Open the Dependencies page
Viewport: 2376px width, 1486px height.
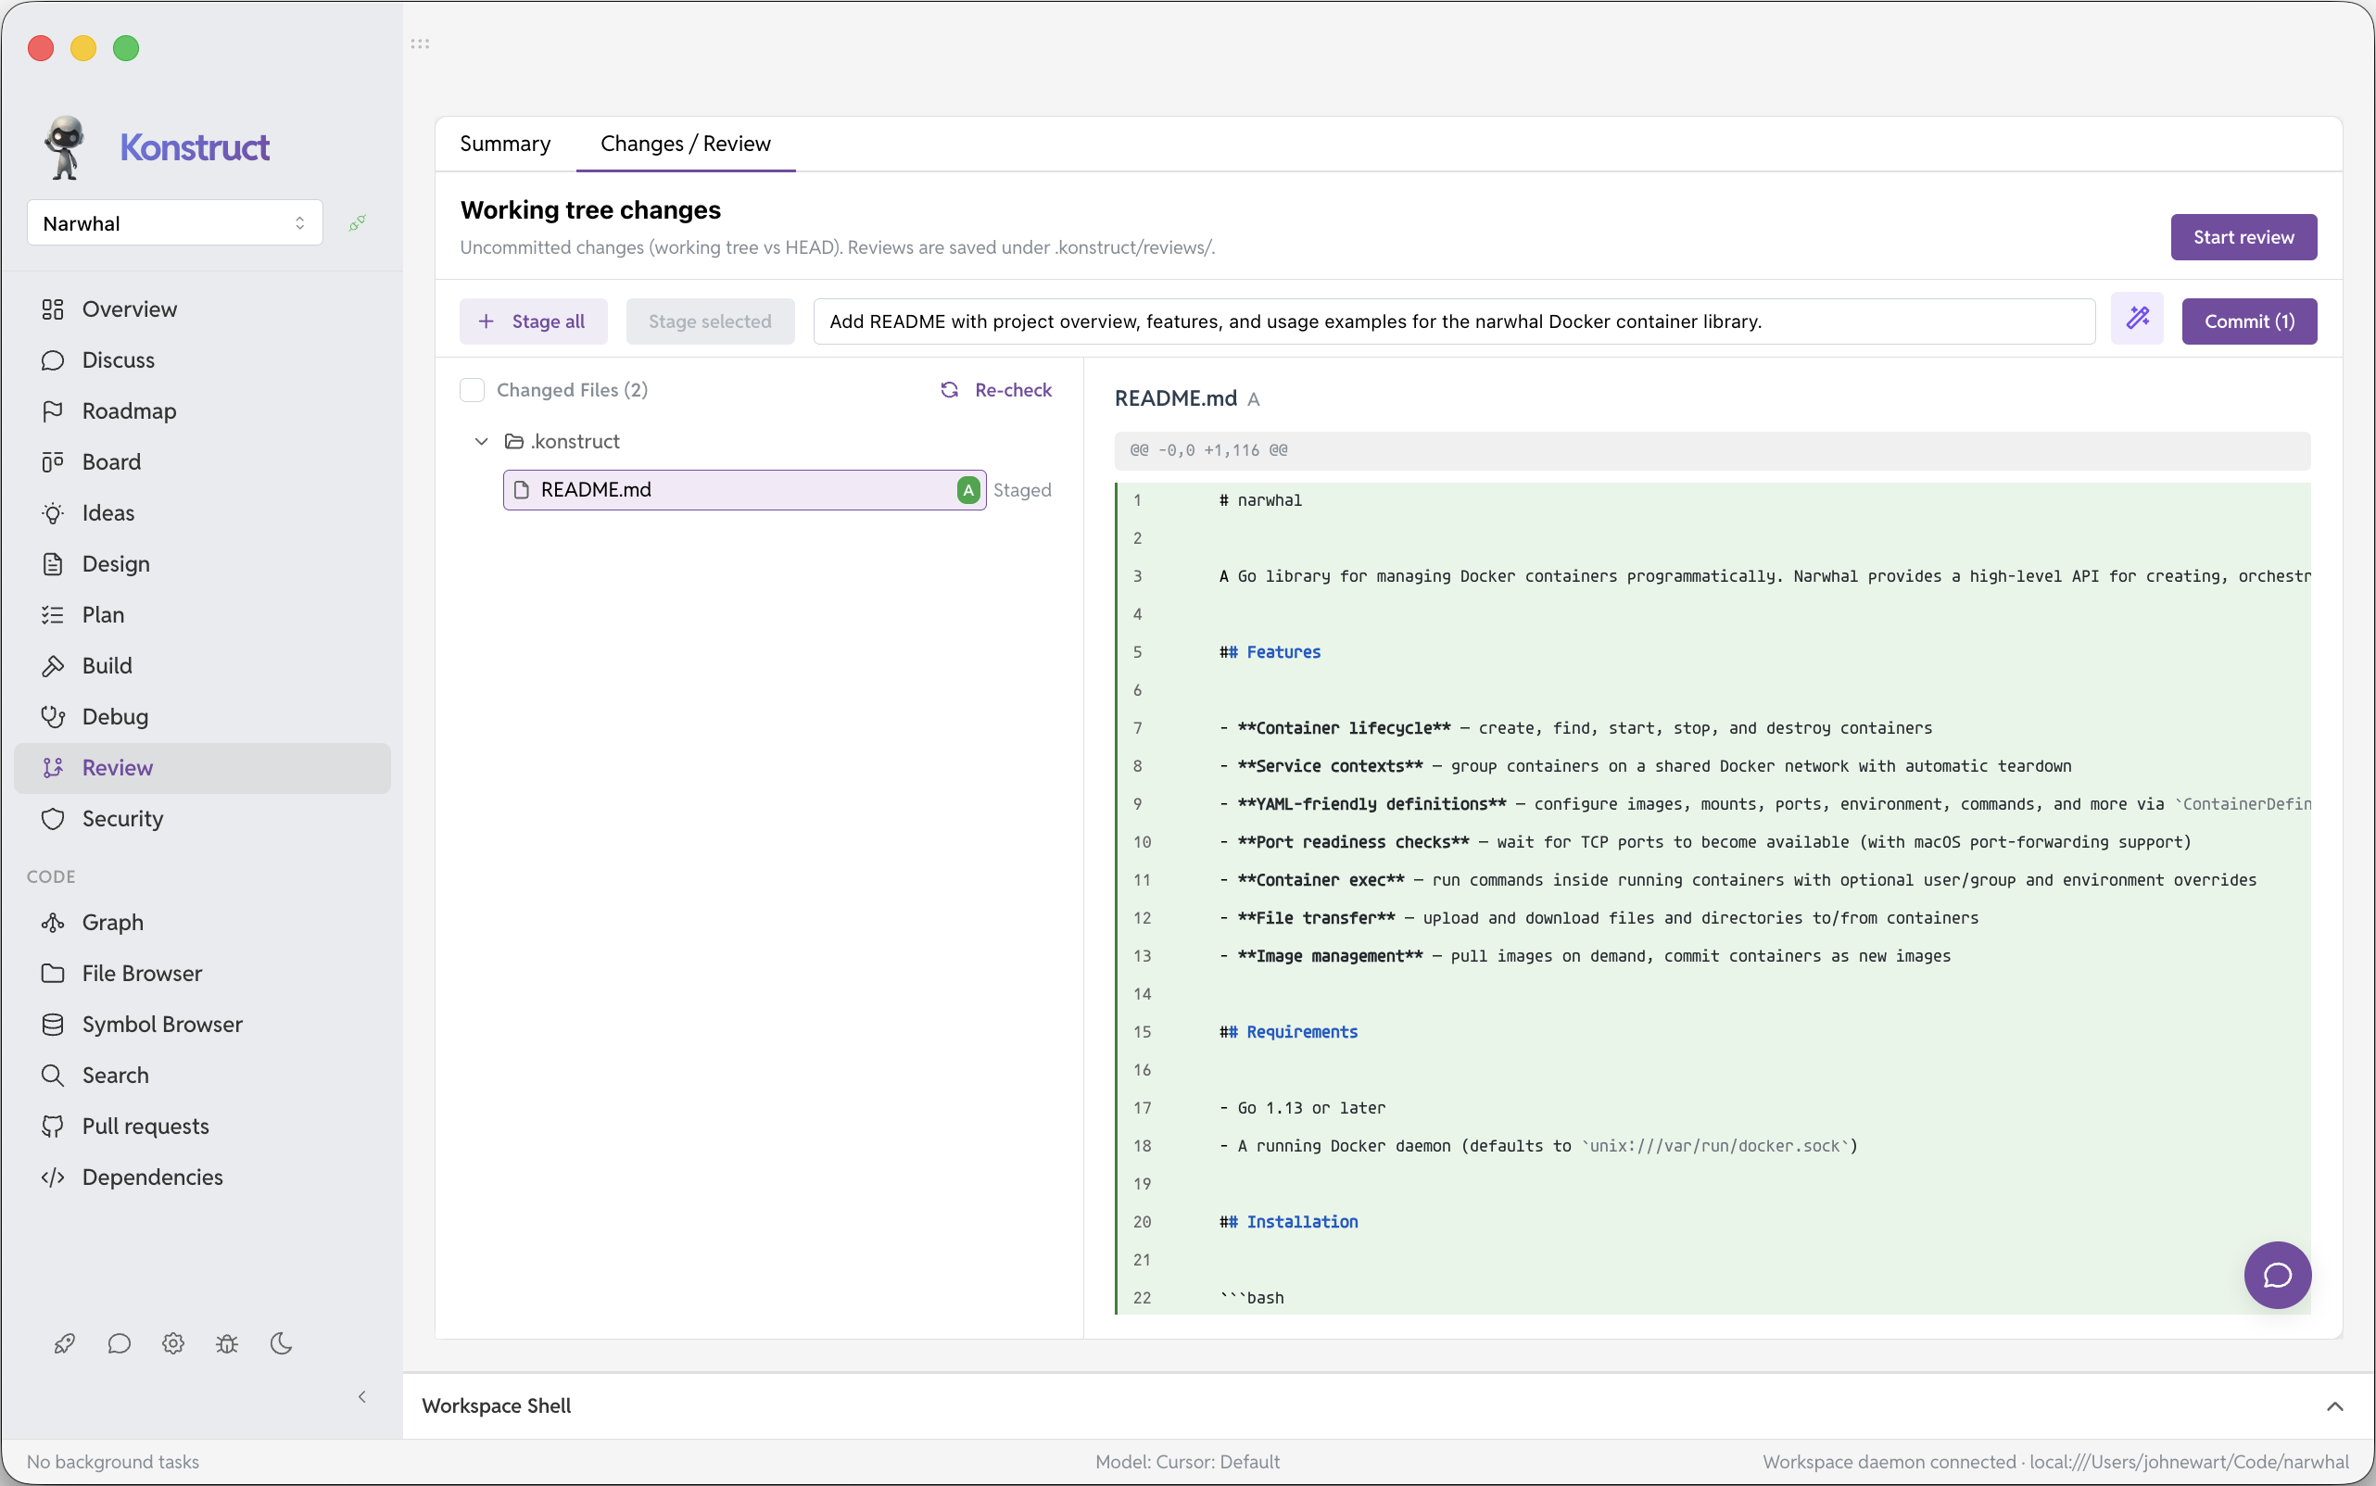tap(203, 1178)
